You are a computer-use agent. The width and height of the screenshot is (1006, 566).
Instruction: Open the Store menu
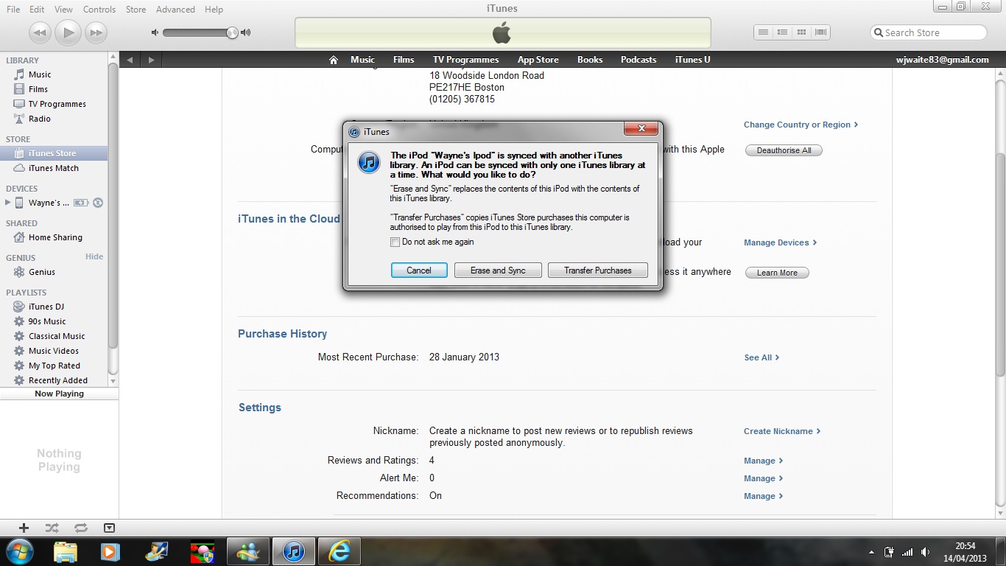136,10
